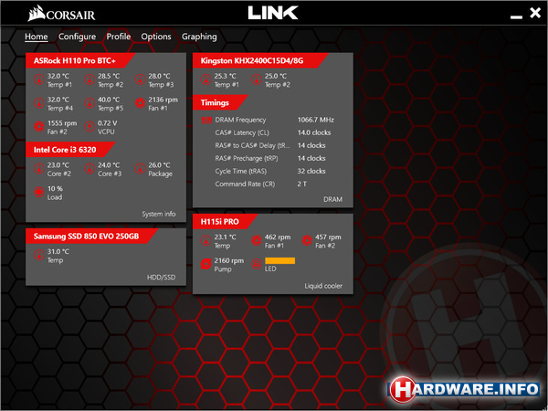Click the 2160 rpm Pump reading
Viewport: 548px width, 411px height.
(x=229, y=260)
